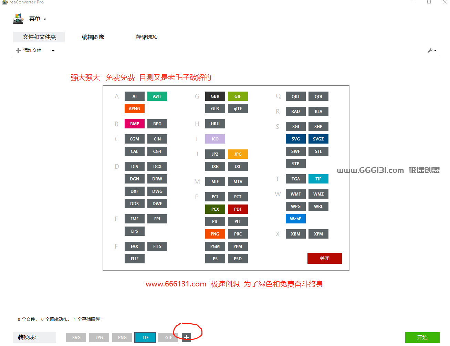Screen dimensions: 450x346
Task: Choose the orange JPG tile in popup
Action: click(x=238, y=154)
